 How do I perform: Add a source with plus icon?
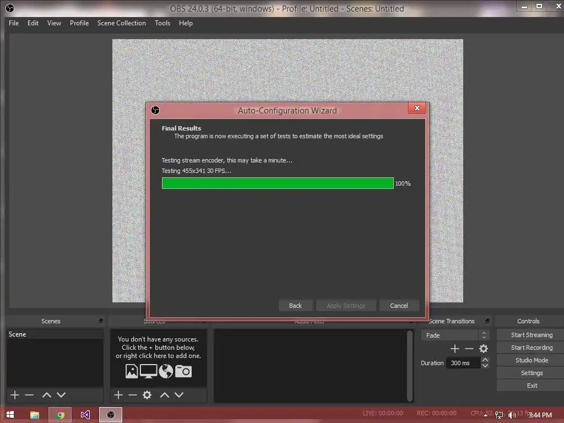[118, 395]
